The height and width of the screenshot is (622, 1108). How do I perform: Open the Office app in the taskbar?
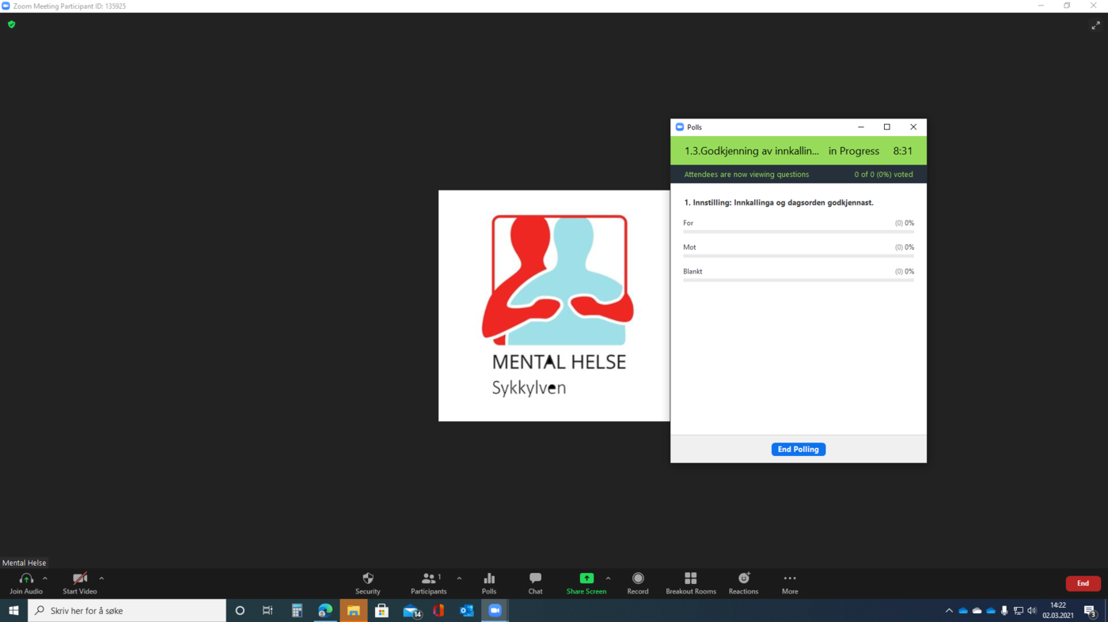(438, 610)
